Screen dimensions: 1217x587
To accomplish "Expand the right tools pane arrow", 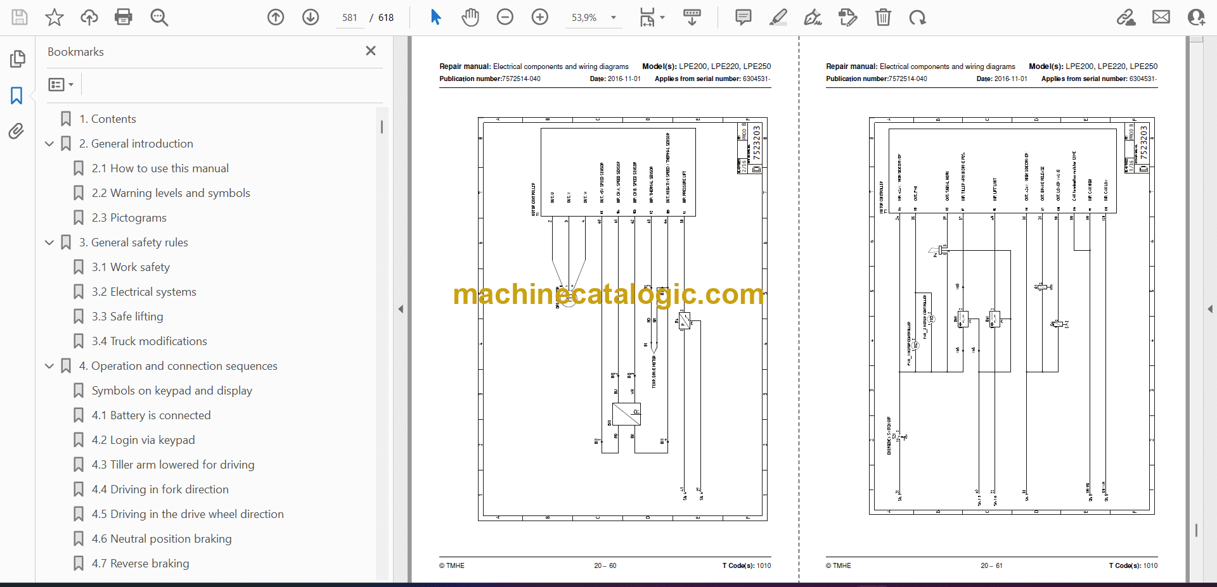I will click(1210, 309).
